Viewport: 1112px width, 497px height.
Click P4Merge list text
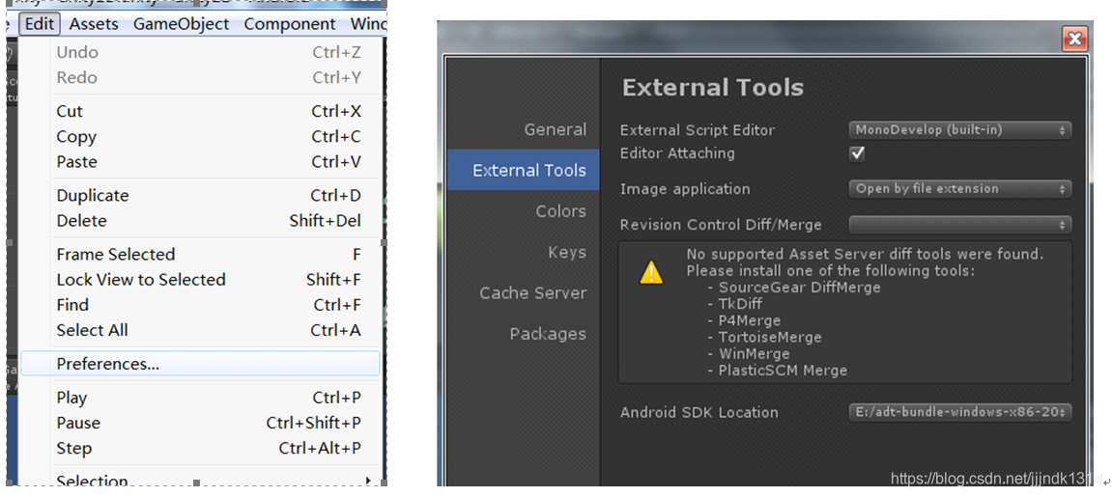752,320
